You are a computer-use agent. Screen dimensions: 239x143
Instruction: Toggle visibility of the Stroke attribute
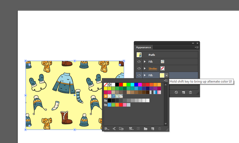point(139,68)
